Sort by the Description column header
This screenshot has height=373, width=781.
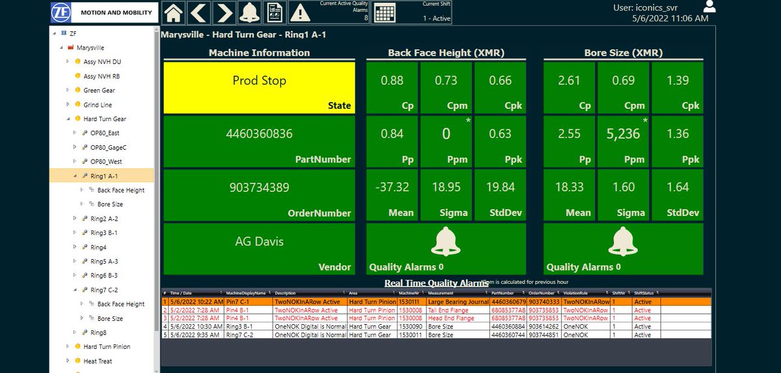(x=310, y=294)
